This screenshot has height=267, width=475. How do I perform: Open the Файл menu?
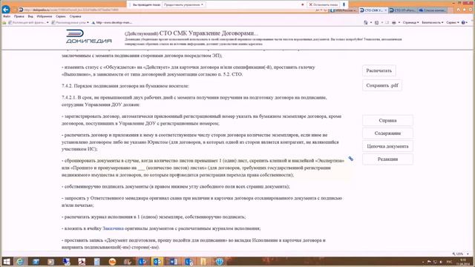(7, 16)
